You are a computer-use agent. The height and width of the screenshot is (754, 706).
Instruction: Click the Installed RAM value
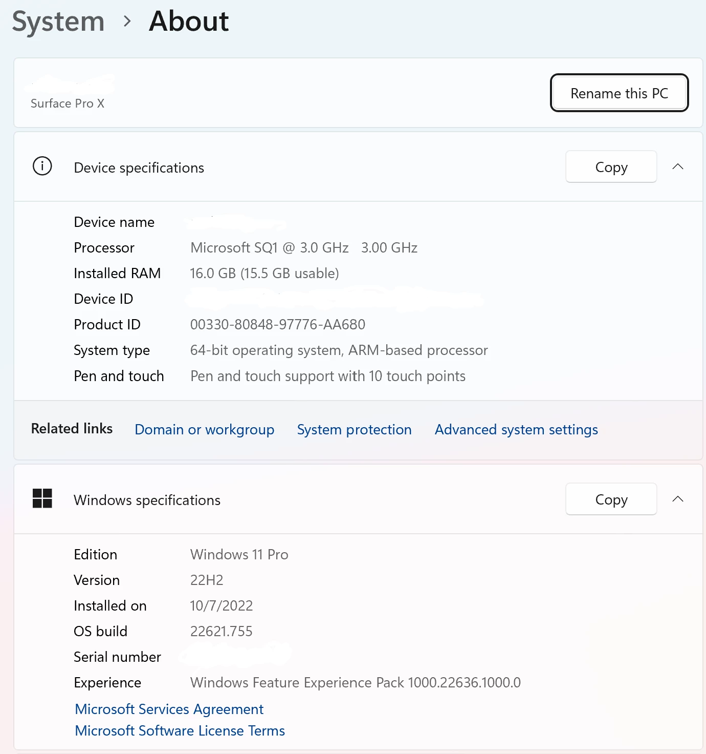[264, 274]
